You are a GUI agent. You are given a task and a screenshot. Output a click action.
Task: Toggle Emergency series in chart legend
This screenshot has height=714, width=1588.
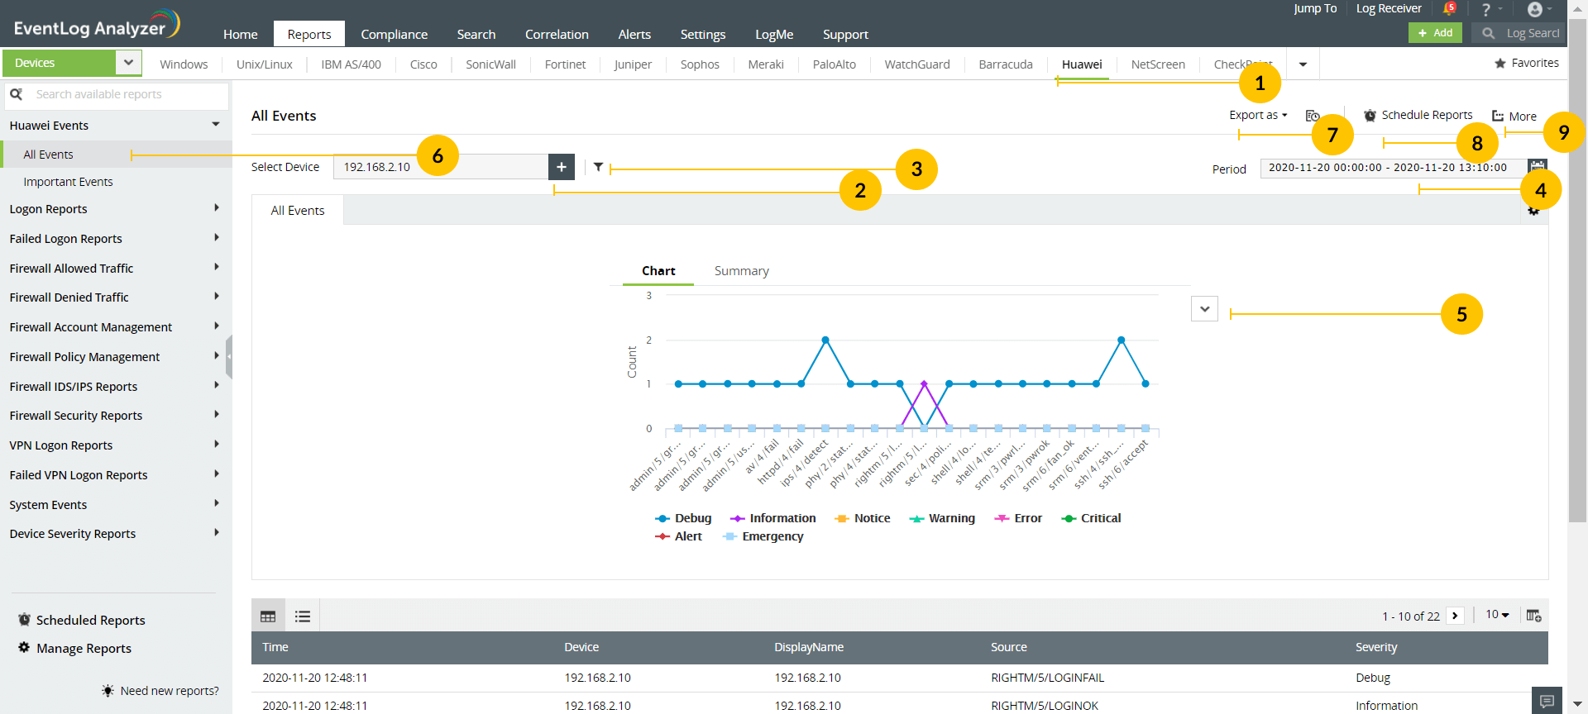[x=763, y=536]
